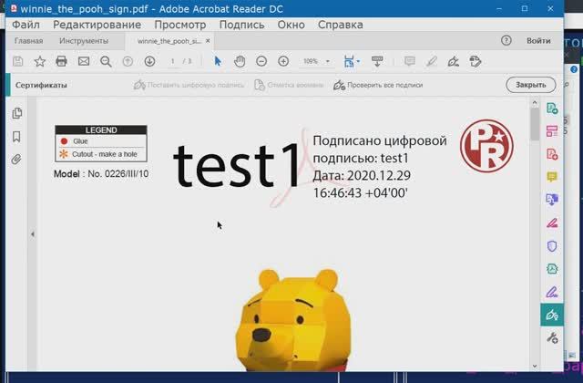
Task: Open the yellow Comment tool in sidebar
Action: pyautogui.click(x=552, y=177)
